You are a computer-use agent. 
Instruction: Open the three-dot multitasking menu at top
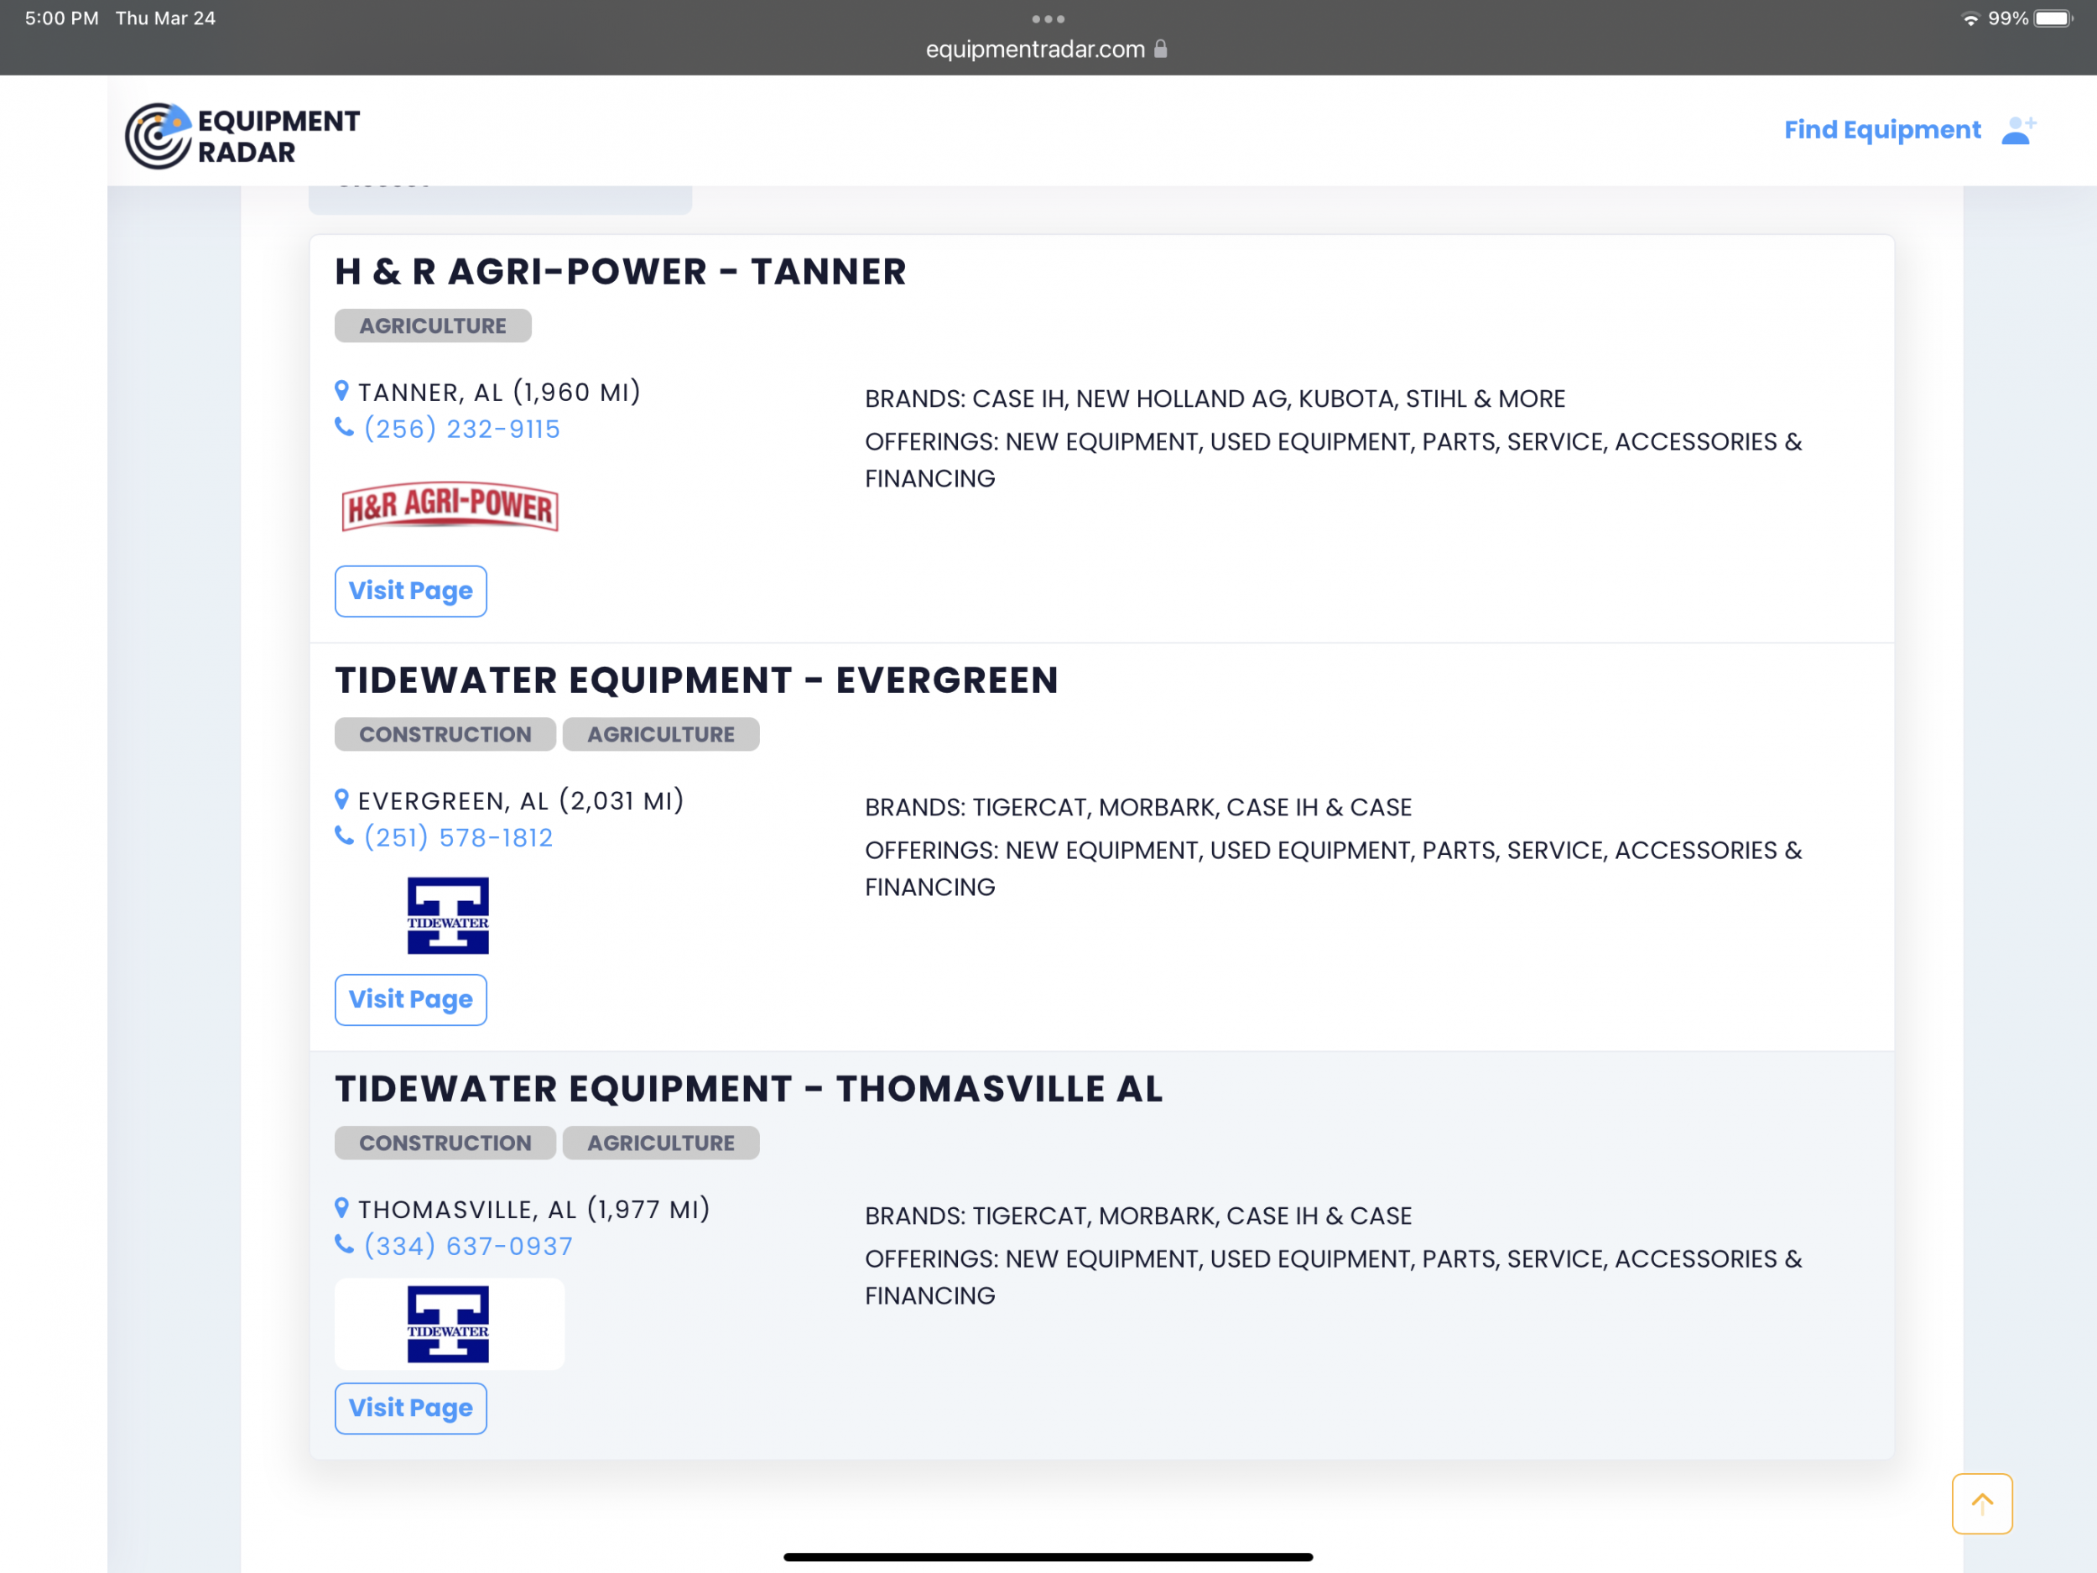tap(1048, 19)
